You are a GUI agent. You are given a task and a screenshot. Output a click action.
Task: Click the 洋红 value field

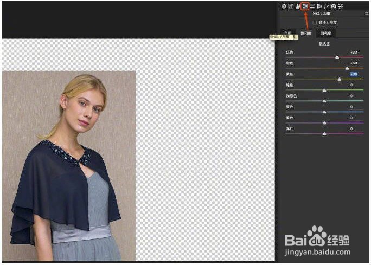(351, 128)
